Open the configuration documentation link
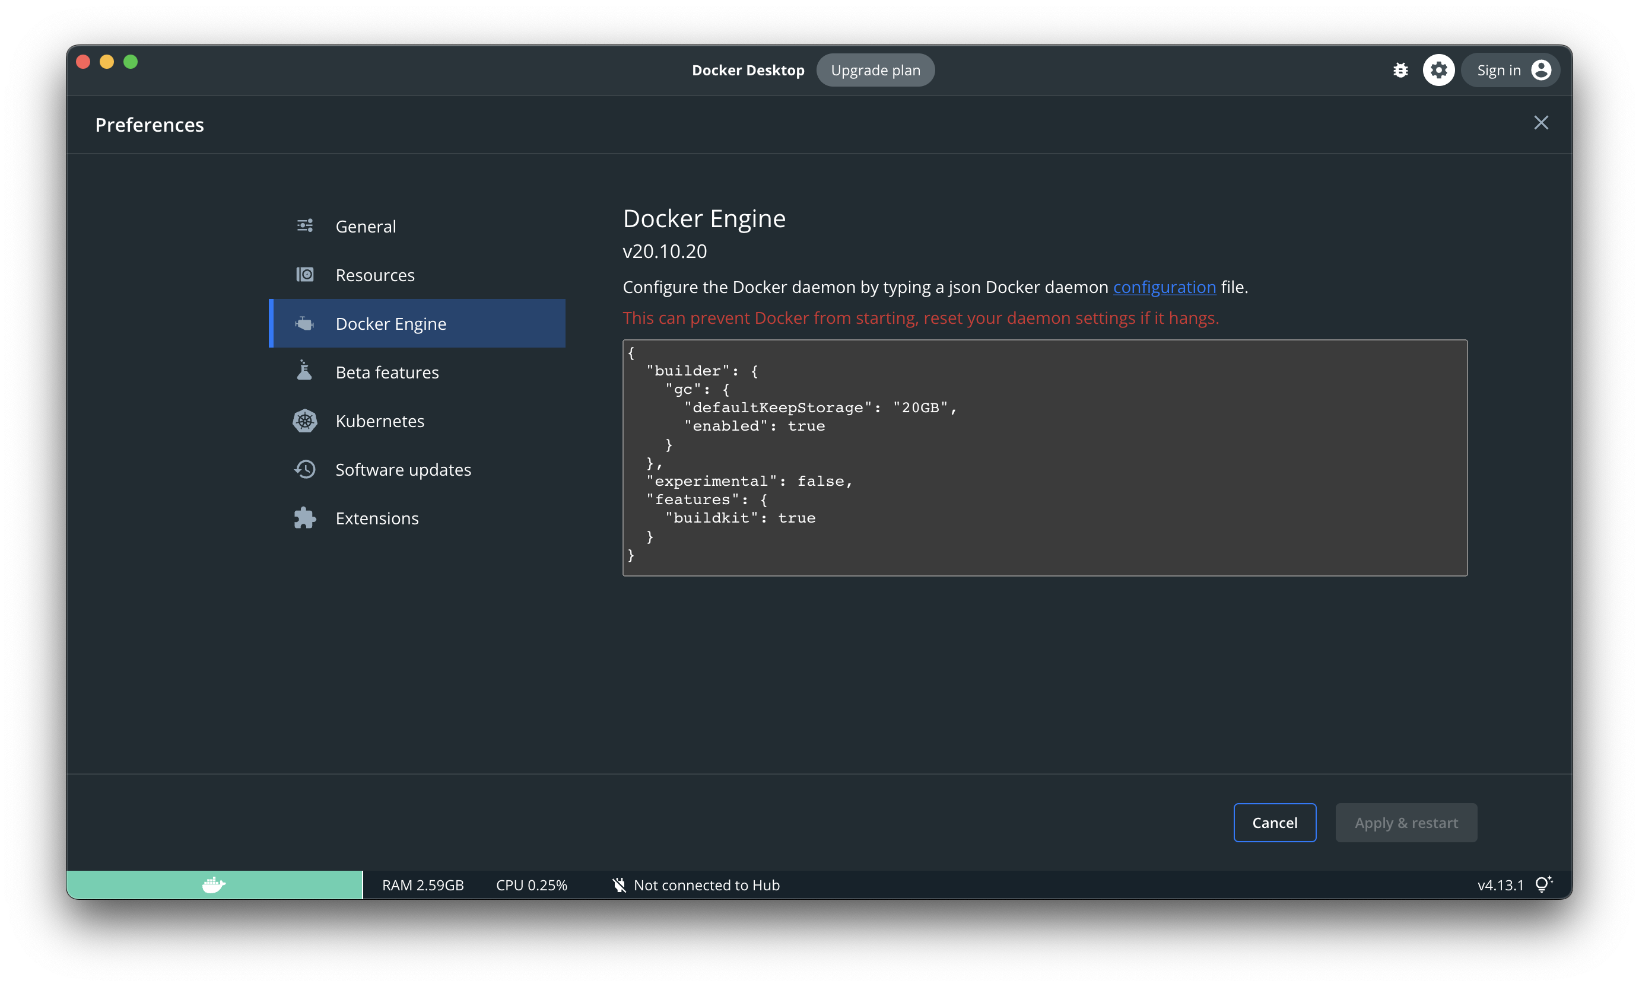The height and width of the screenshot is (987, 1639). (x=1164, y=287)
